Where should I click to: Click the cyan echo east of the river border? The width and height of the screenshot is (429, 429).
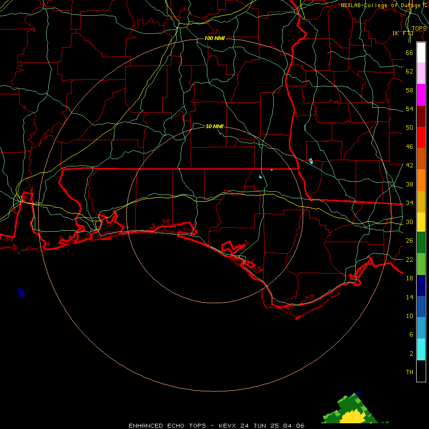[x=311, y=161]
